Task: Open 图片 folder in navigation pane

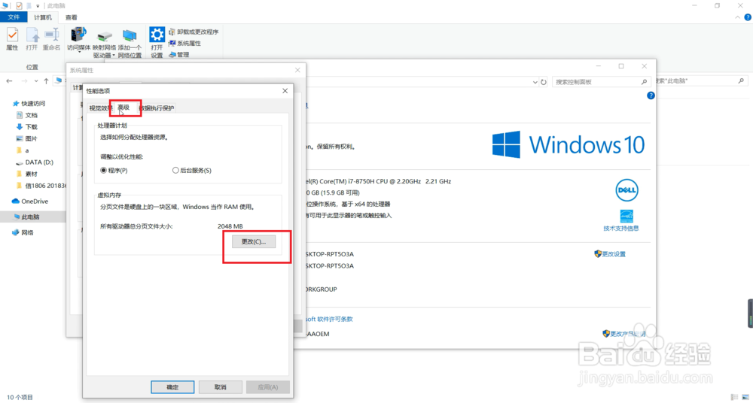Action: pyautogui.click(x=27, y=138)
